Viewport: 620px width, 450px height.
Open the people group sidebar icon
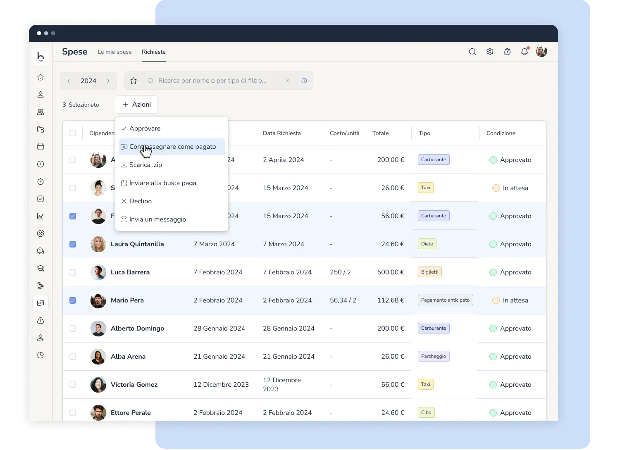pos(41,112)
